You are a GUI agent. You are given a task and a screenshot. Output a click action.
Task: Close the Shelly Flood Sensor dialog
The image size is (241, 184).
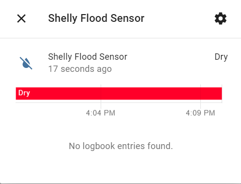[21, 18]
